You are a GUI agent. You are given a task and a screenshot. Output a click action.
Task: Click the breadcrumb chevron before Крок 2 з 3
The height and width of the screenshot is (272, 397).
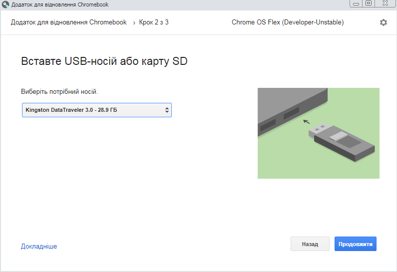click(134, 22)
